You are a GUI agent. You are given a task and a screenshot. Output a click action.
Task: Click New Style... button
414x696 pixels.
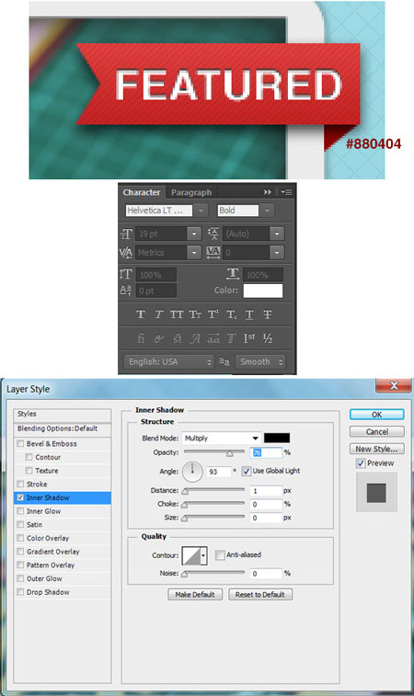[x=376, y=450]
